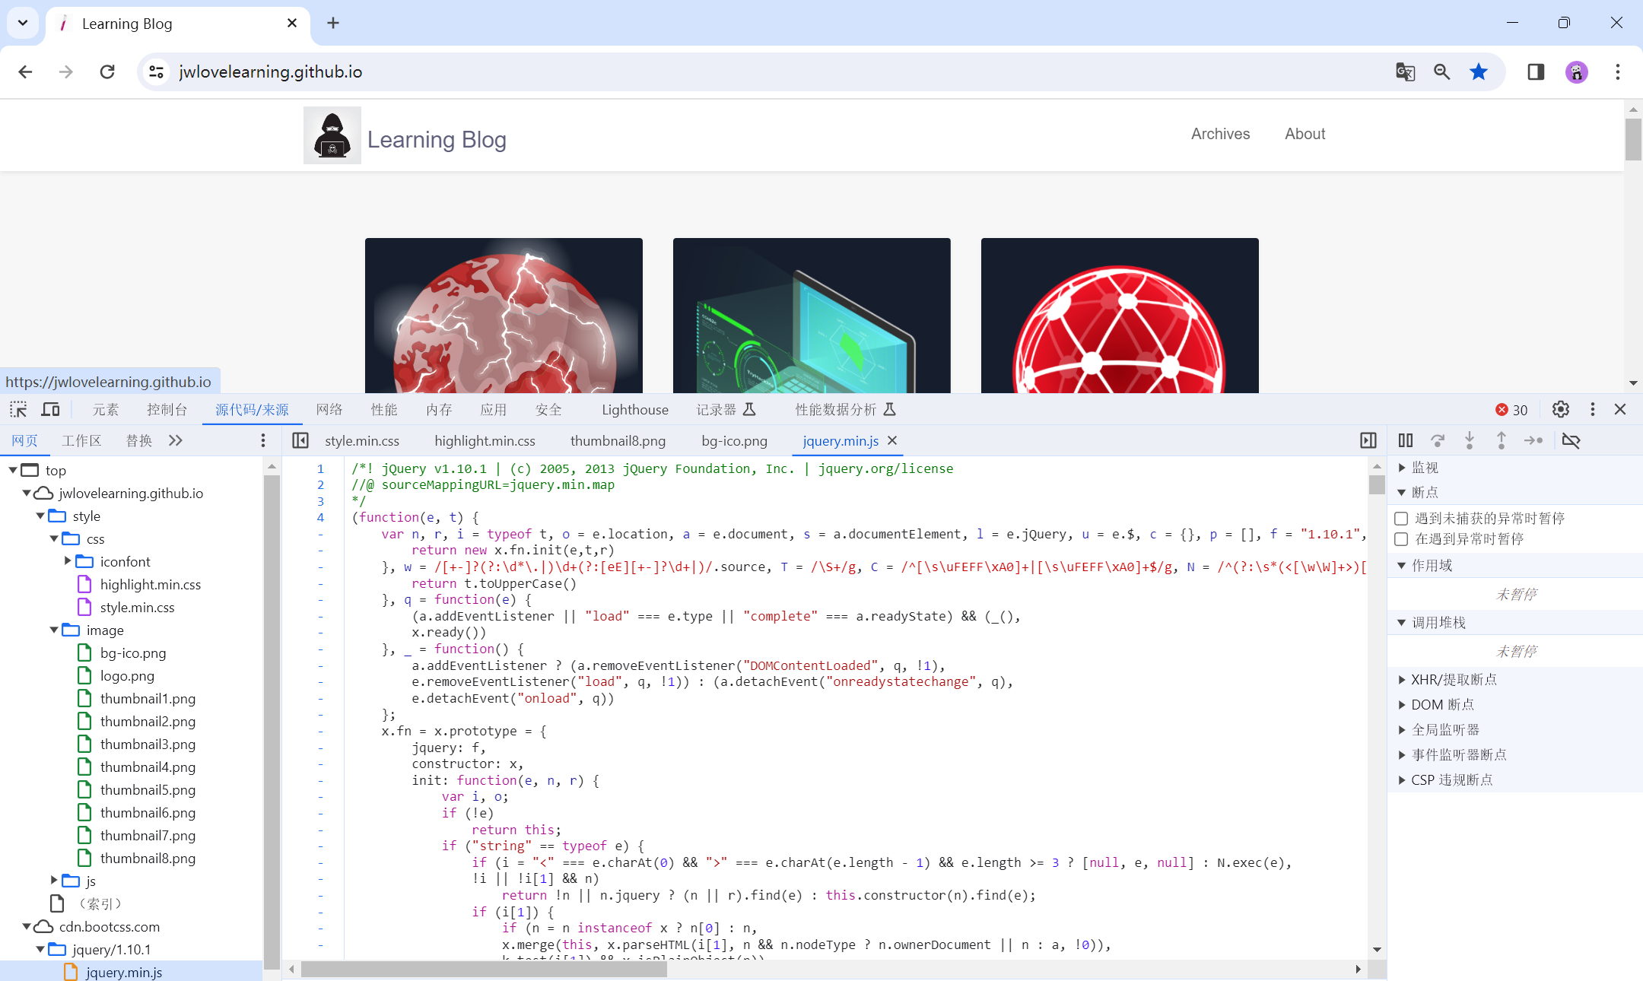Open style.min.css editor tab
The image size is (1643, 981).
(x=362, y=440)
